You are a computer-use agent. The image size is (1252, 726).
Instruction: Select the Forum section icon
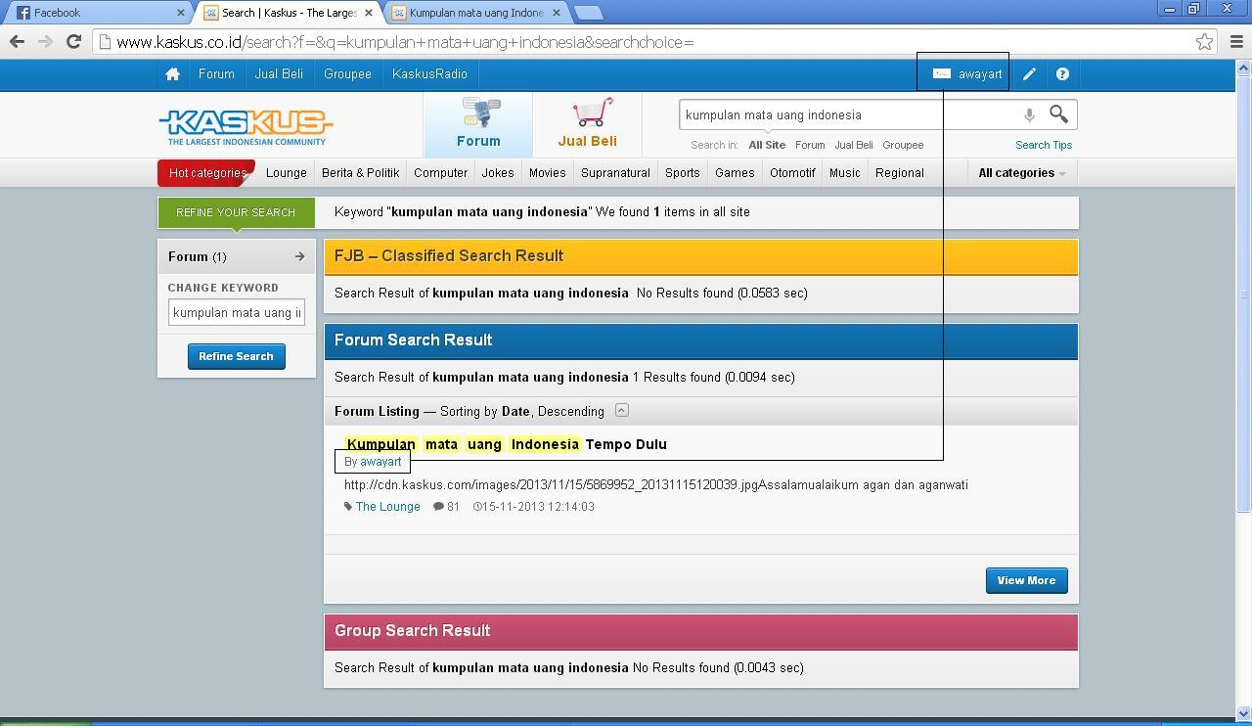(478, 124)
